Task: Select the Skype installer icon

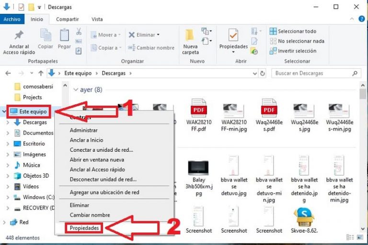Action: pos(304,217)
